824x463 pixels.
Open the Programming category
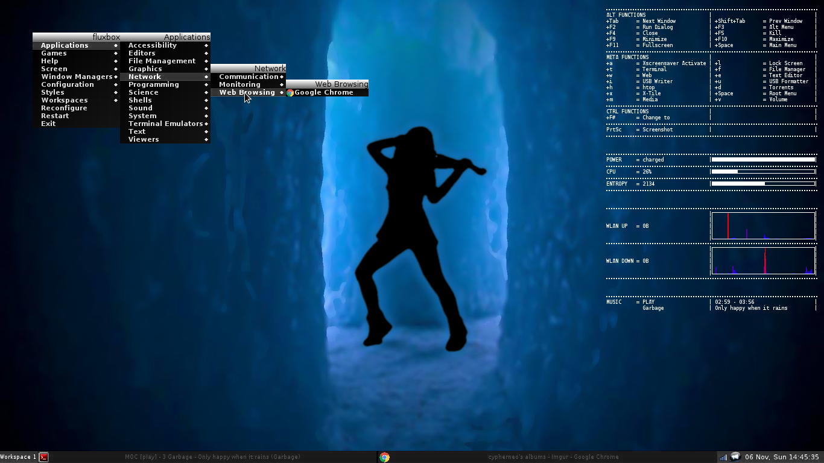click(x=165, y=85)
